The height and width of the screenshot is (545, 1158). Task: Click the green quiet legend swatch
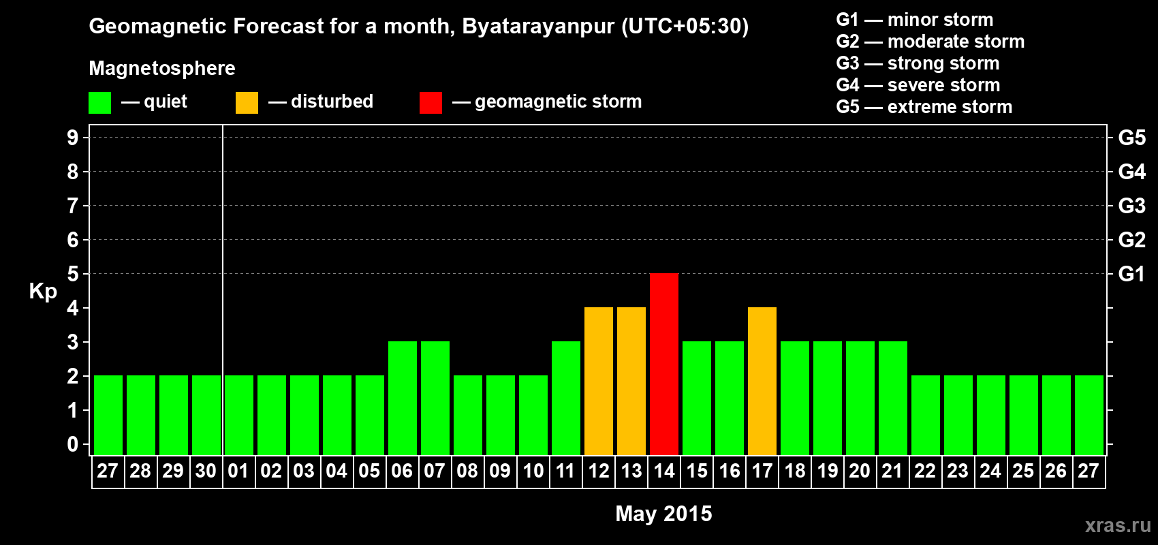click(99, 103)
